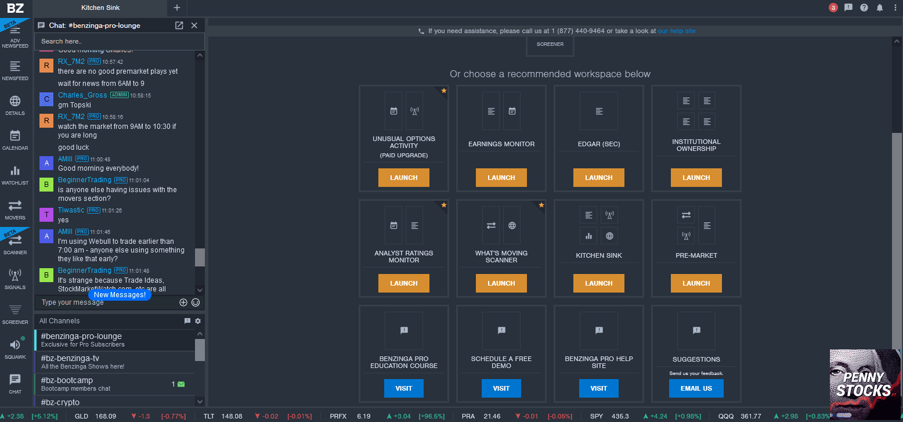
Task: Launch the Analyst Ratings Monitor workspace
Action: coord(404,283)
